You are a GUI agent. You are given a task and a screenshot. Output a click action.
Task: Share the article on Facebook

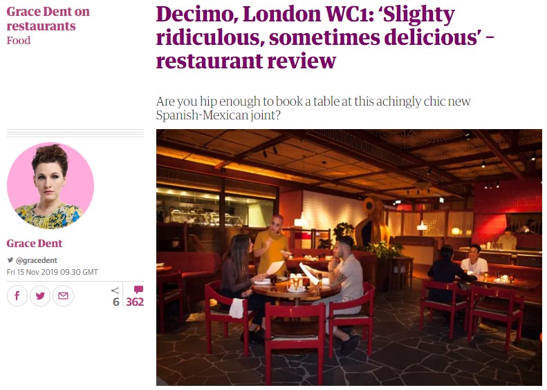(17, 295)
